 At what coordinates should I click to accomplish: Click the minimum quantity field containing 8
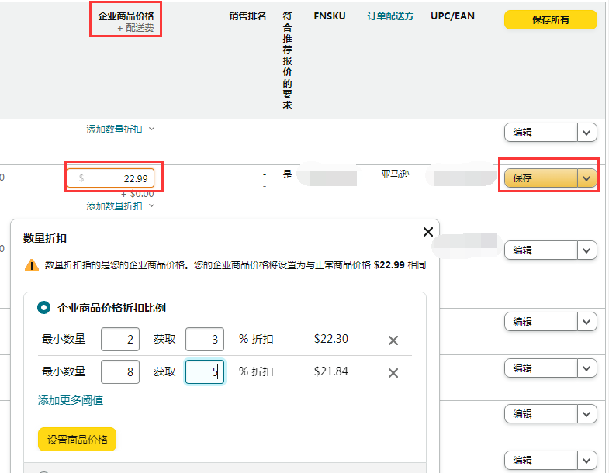[x=120, y=372]
